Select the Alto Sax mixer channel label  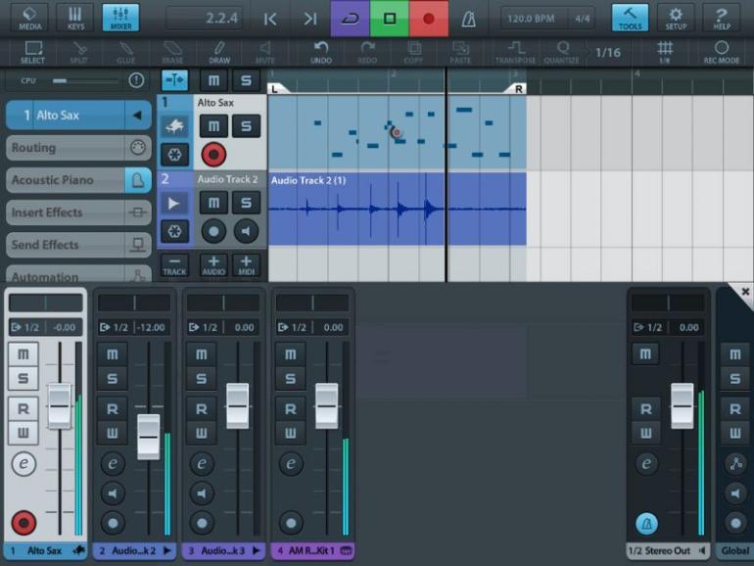point(46,550)
